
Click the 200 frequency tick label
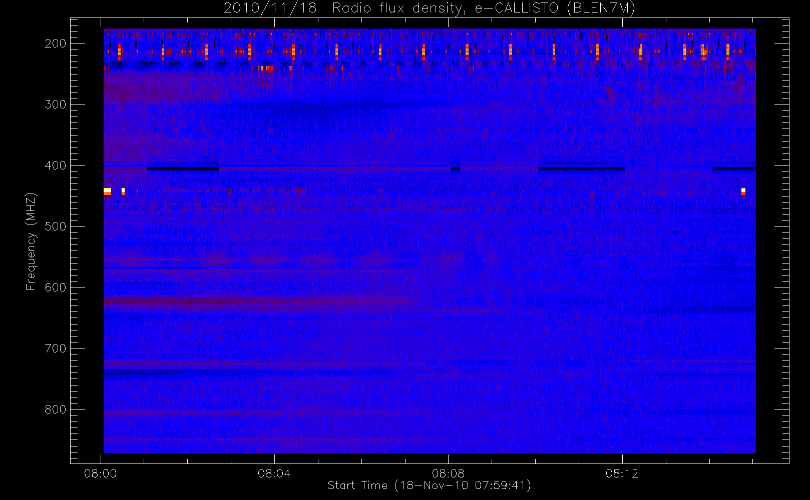point(55,43)
